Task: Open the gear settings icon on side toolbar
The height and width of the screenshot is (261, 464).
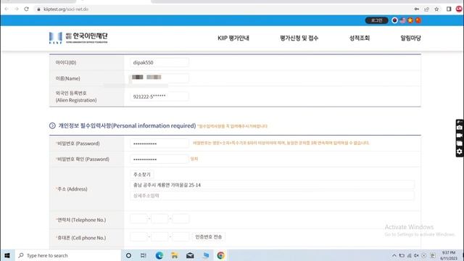Action: coord(459,152)
